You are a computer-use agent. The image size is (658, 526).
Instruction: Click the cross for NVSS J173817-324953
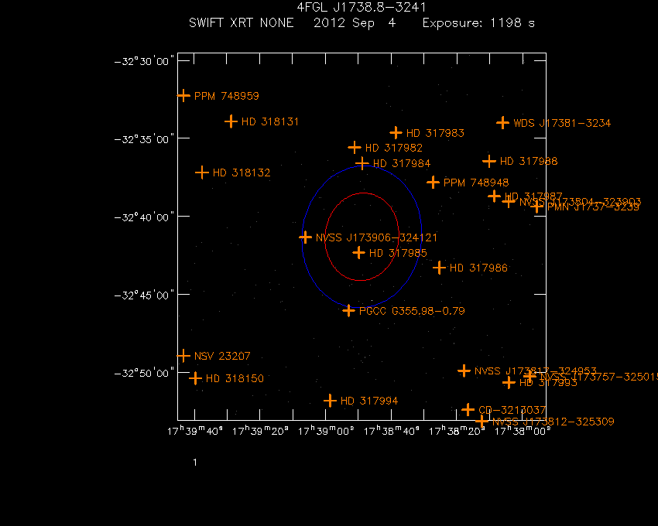coord(464,371)
